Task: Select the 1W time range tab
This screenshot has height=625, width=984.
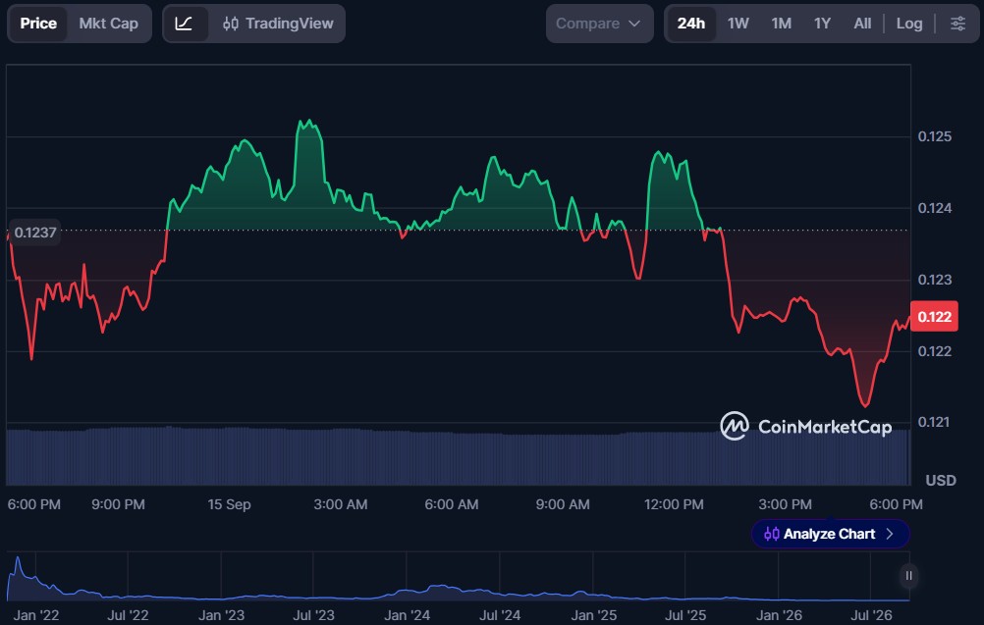Action: coord(738,24)
